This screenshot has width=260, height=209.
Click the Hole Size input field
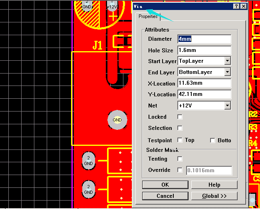[204, 50]
